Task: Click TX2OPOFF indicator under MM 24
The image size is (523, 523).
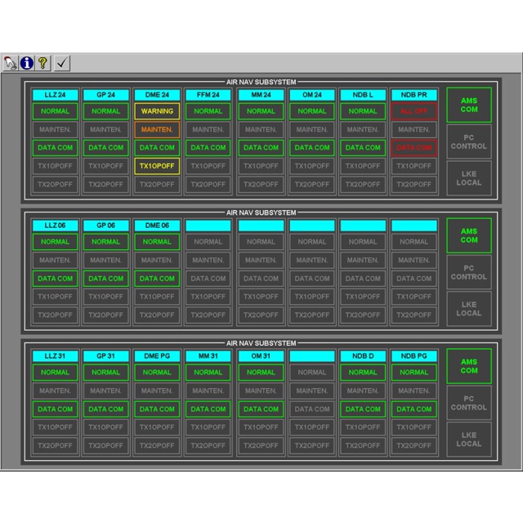Action: [x=261, y=185]
